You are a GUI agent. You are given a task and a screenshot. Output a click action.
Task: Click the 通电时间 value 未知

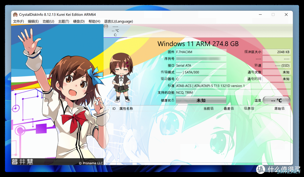276,79
